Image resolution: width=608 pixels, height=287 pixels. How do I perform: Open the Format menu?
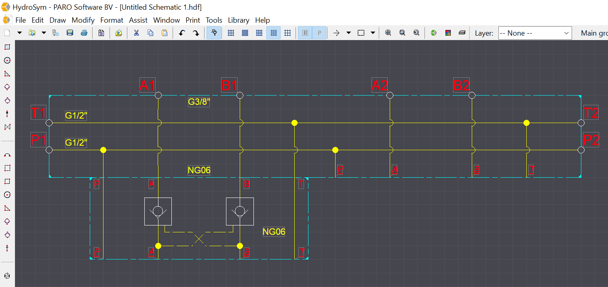pyautogui.click(x=112, y=20)
